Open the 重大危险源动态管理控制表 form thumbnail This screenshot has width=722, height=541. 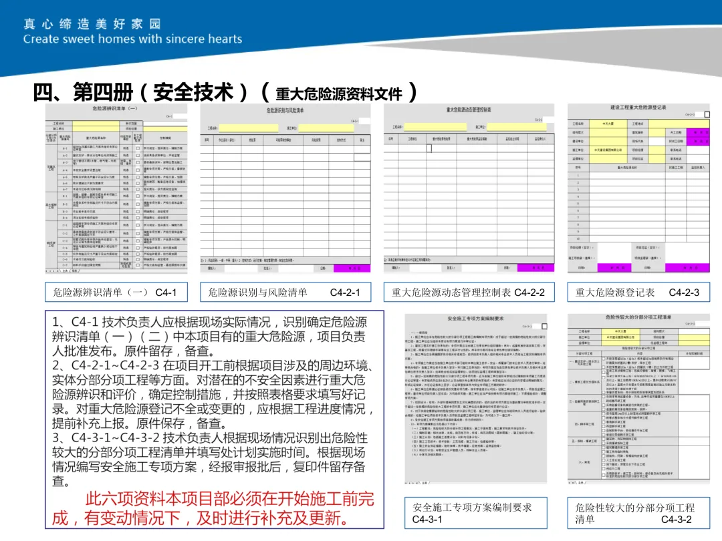469,188
